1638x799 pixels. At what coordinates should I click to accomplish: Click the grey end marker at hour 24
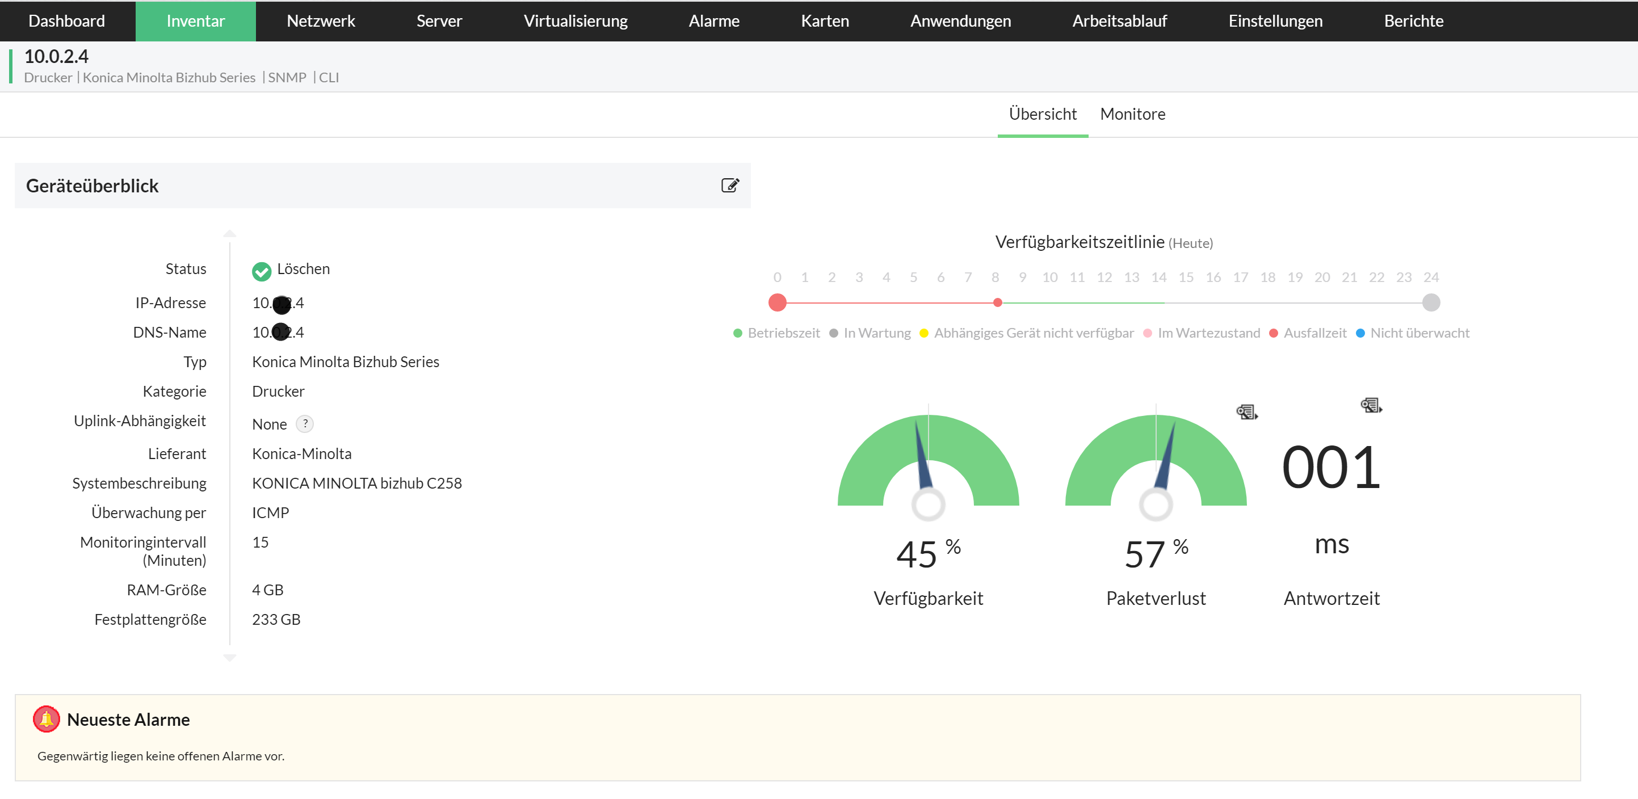tap(1431, 302)
